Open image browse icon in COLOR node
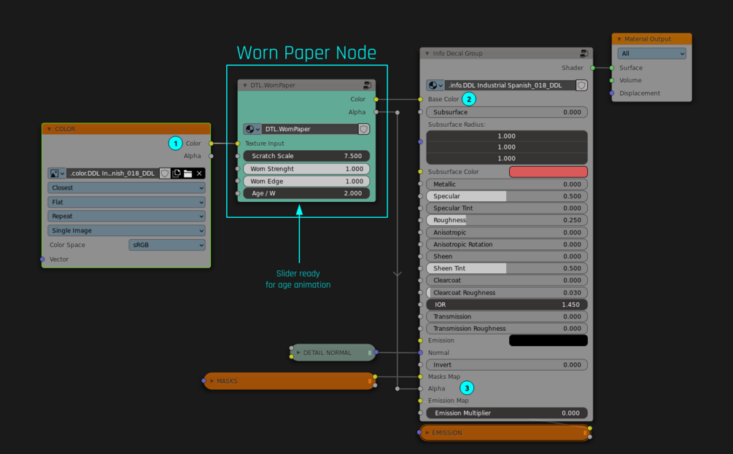Screen dimensions: 733x454 click(x=57, y=173)
